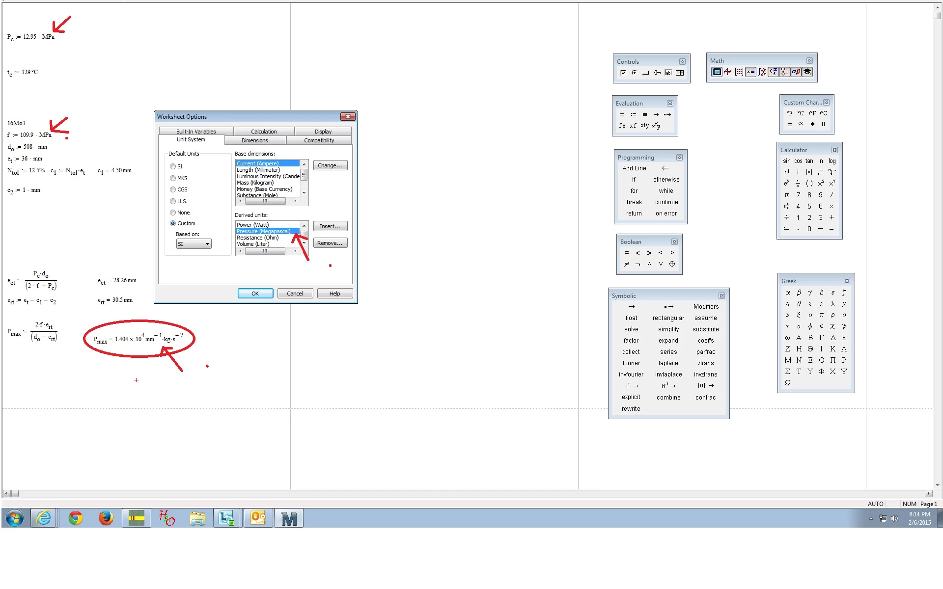
Task: Open the Based on SI dropdown
Action: coord(194,244)
